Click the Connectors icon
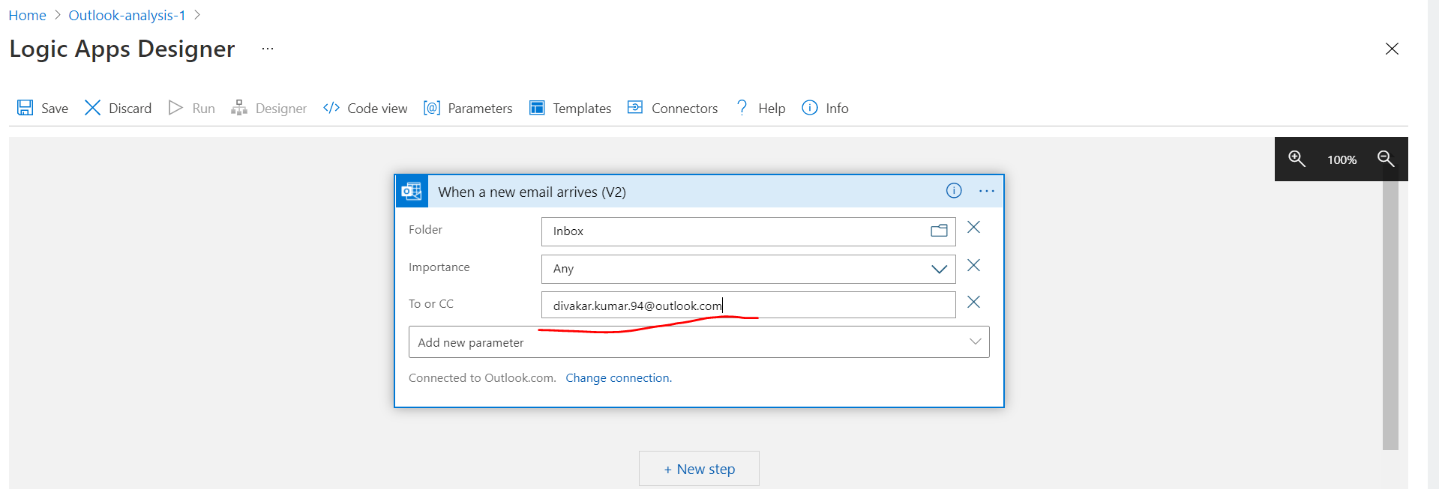The height and width of the screenshot is (489, 1439). click(x=635, y=107)
